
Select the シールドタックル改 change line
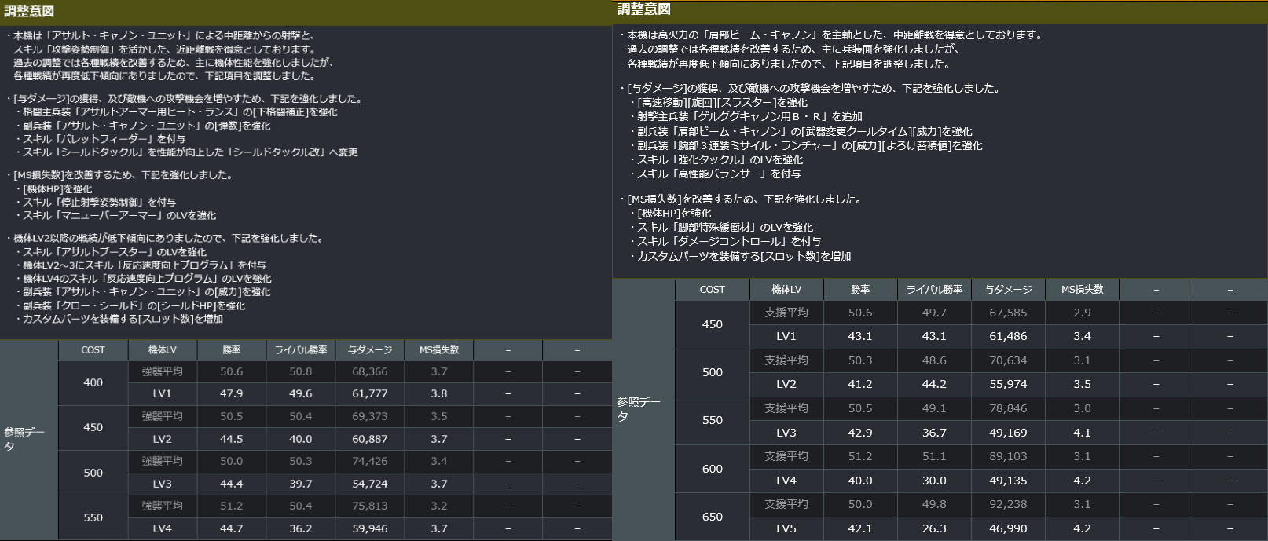[x=190, y=152]
